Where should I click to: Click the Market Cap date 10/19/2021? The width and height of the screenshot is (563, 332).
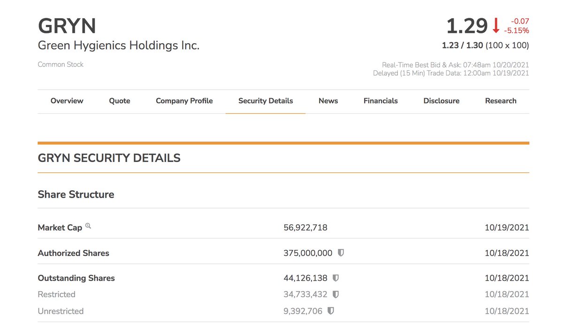click(x=507, y=228)
